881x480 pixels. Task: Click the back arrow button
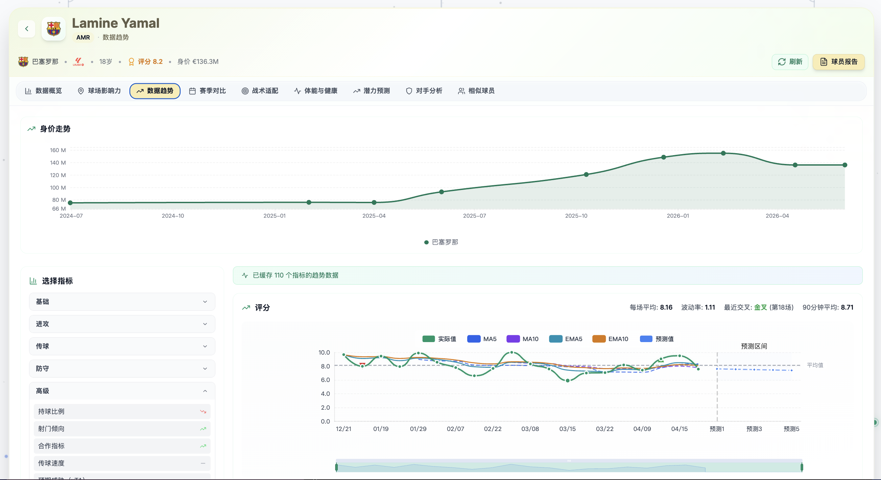tap(27, 29)
